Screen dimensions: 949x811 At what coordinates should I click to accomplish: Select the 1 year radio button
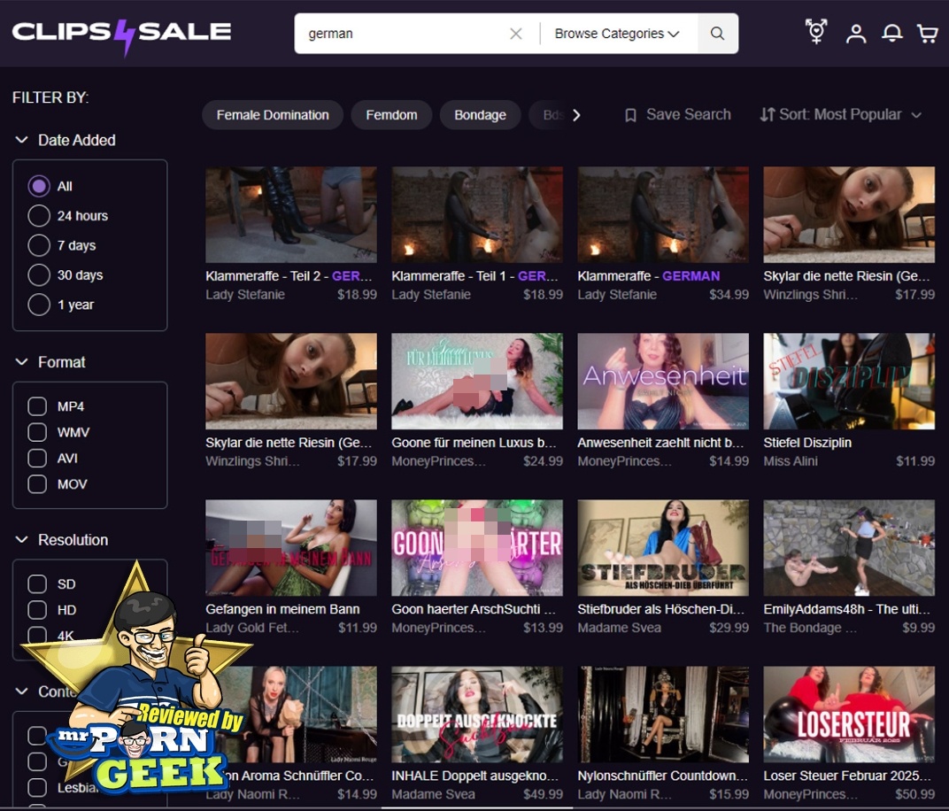click(x=39, y=305)
